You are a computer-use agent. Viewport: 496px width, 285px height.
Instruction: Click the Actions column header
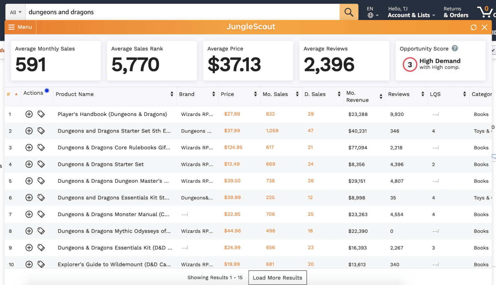[x=33, y=93]
